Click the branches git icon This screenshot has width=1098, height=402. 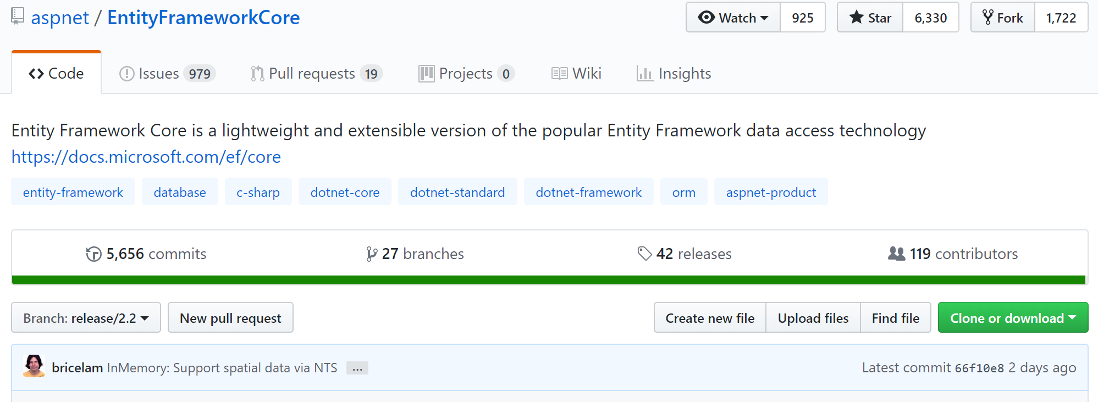(372, 254)
